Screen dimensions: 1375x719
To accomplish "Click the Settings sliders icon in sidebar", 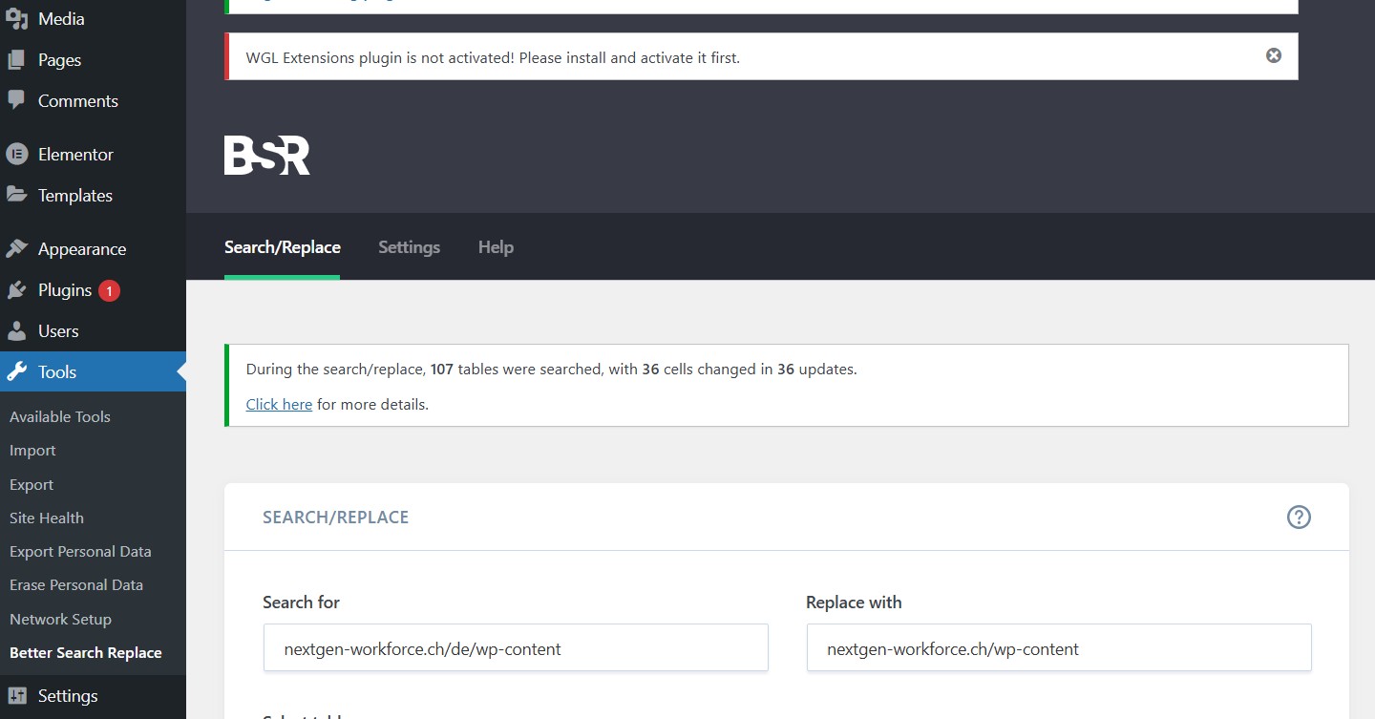I will coord(16,696).
